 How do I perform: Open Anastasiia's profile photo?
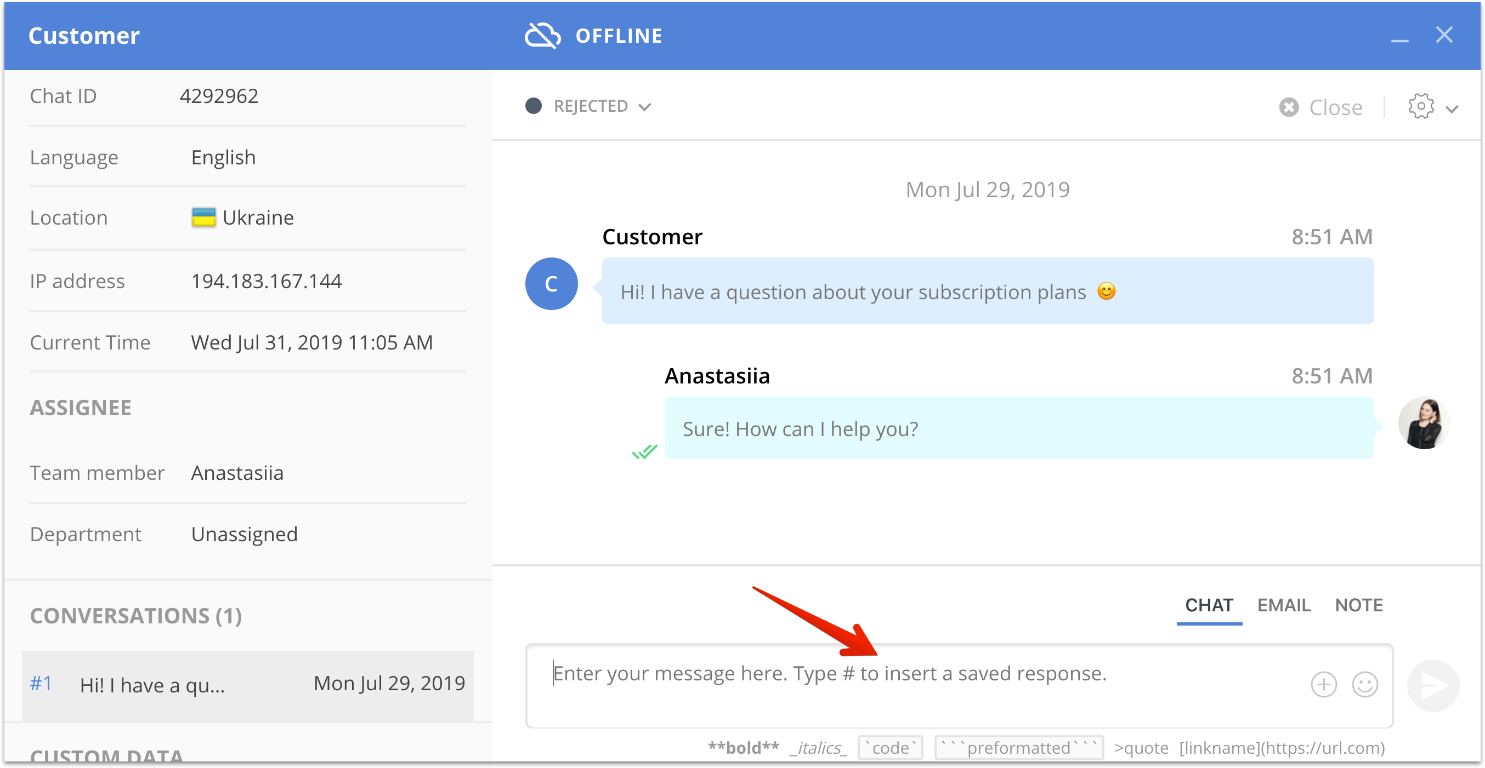pyautogui.click(x=1424, y=423)
